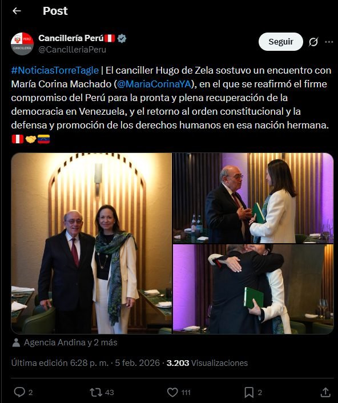
Task: Open Cancillería Perú profile avatar
Action: point(22,44)
